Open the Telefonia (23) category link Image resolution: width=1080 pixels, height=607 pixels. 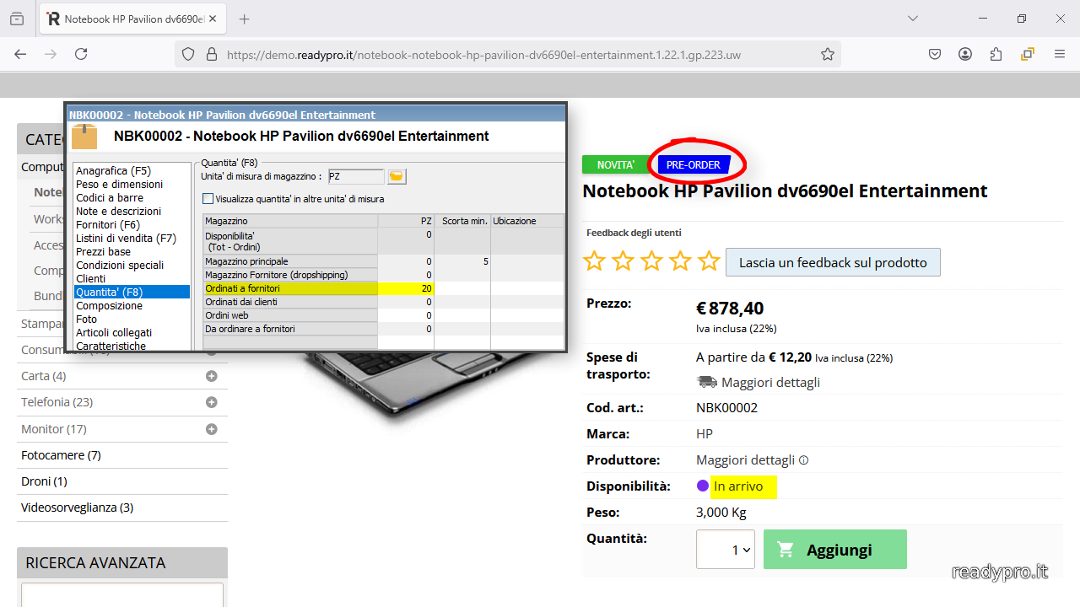57,402
